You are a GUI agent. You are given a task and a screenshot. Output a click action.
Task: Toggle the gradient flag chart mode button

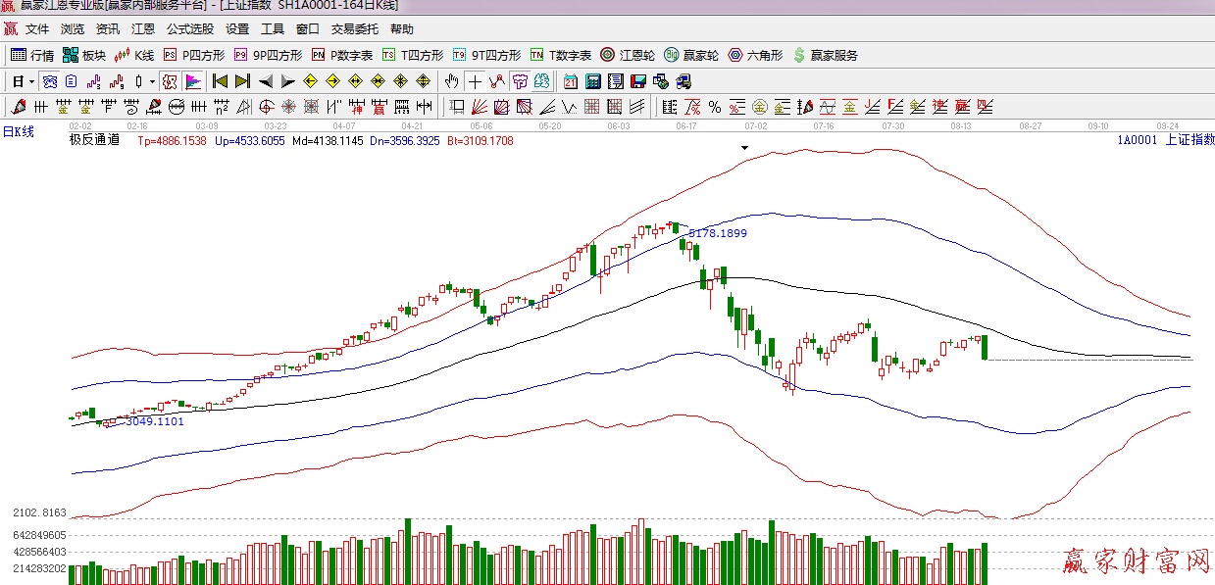193,81
